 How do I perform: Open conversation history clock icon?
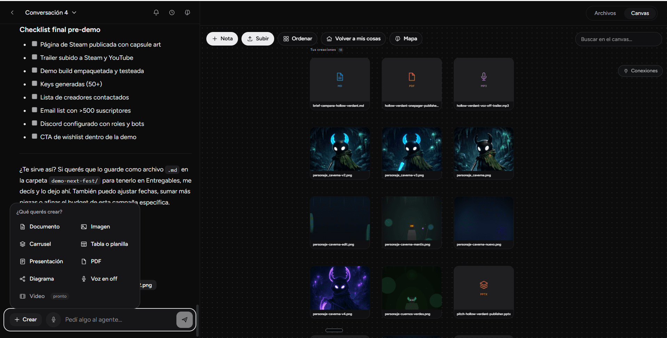click(172, 13)
